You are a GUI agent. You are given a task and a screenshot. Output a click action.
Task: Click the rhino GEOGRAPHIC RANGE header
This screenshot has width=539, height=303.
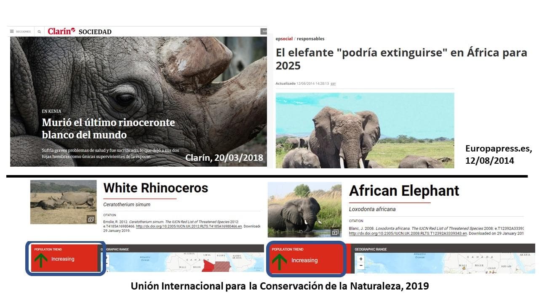(x=115, y=249)
